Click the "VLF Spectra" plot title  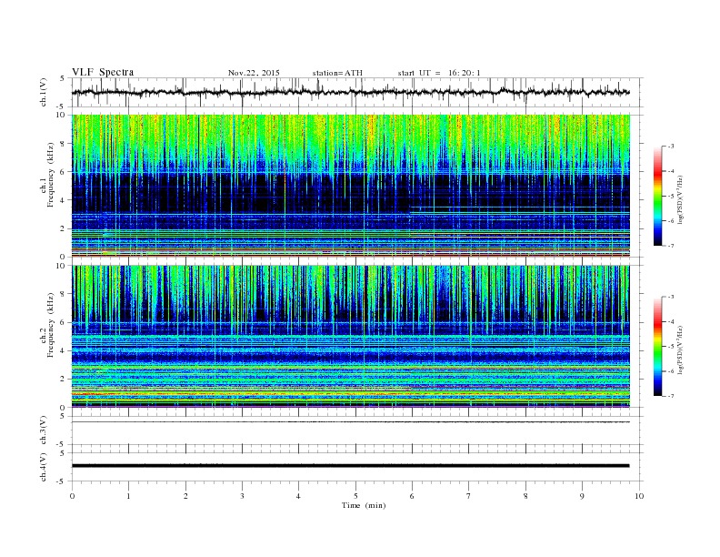click(x=103, y=72)
